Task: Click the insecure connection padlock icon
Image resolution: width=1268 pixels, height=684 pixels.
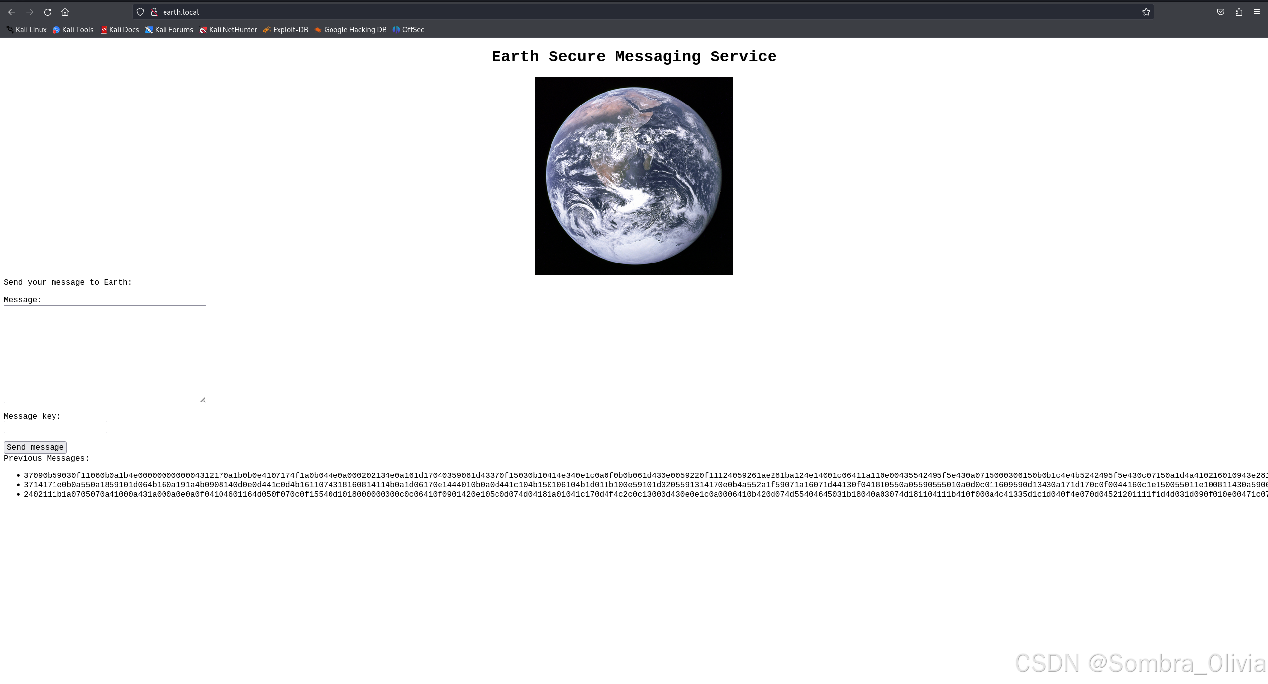Action: point(154,12)
